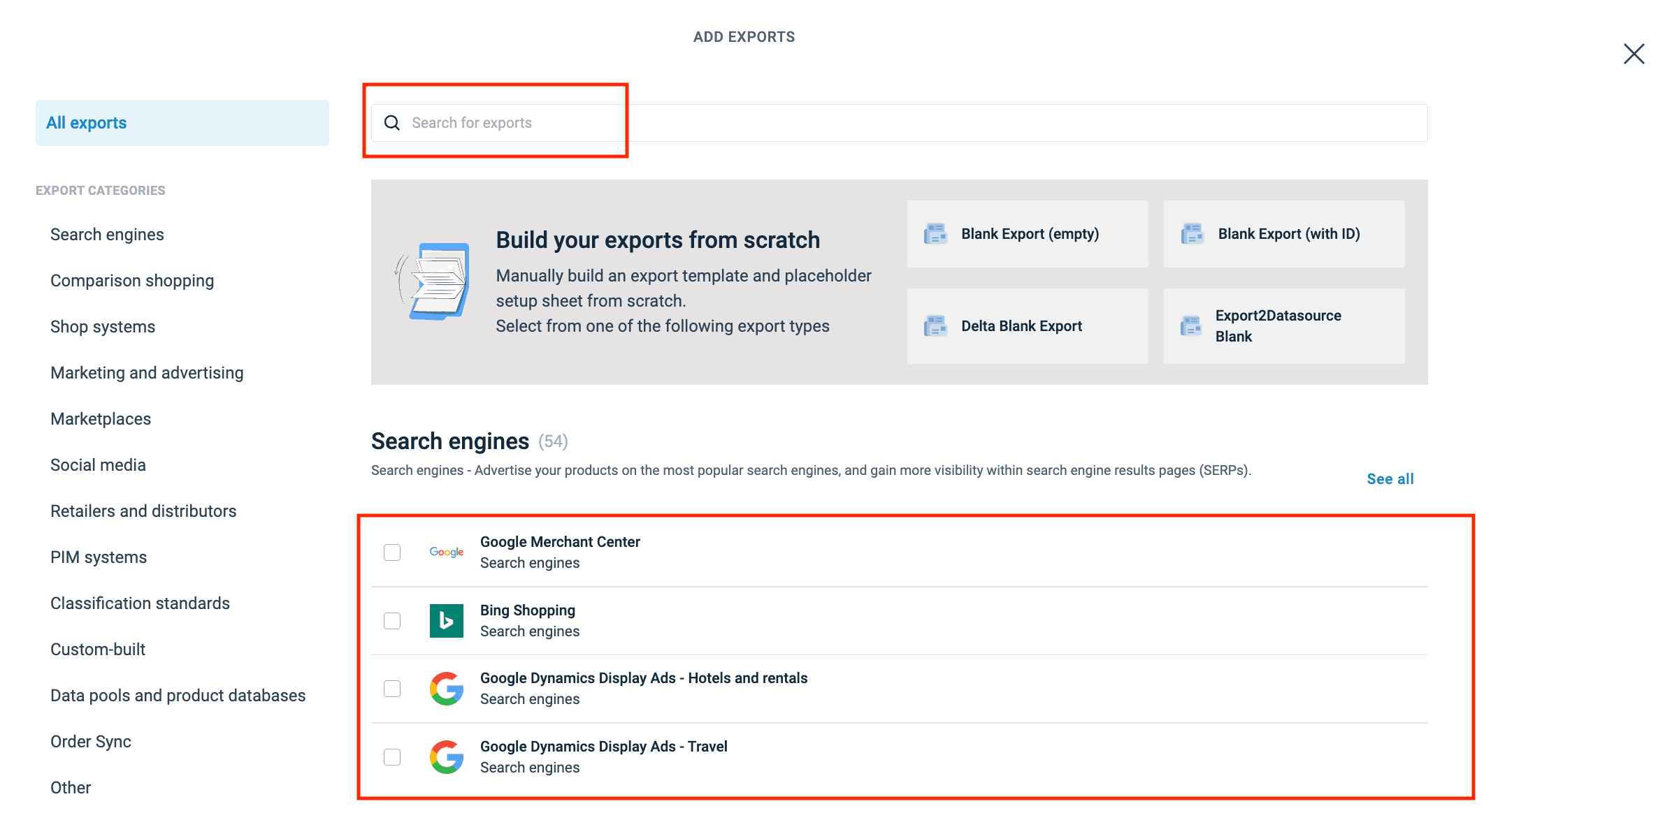Go to the Social media category
The width and height of the screenshot is (1672, 813).
98,465
